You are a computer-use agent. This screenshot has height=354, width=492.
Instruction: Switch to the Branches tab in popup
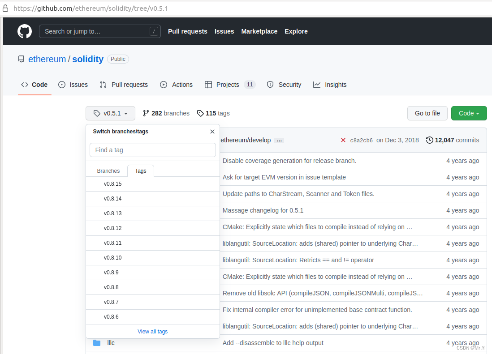point(108,171)
